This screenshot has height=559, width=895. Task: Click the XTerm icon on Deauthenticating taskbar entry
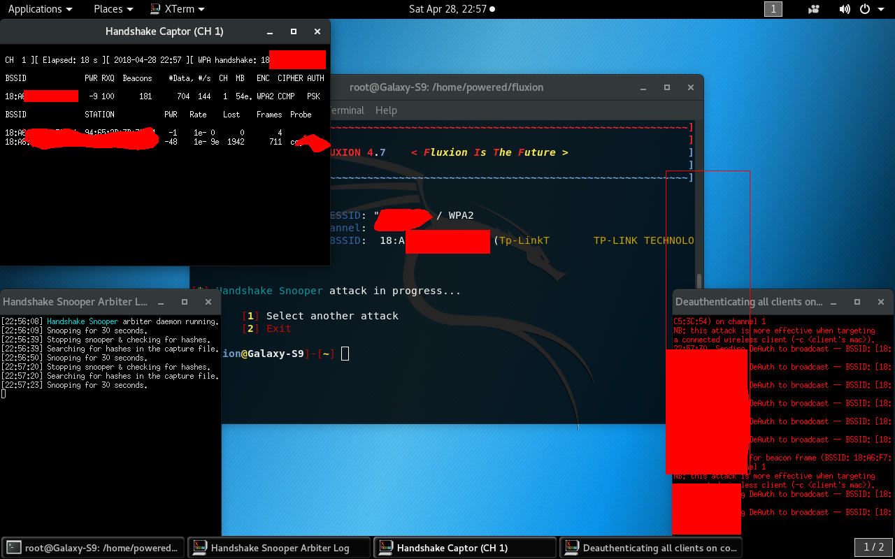coord(571,548)
